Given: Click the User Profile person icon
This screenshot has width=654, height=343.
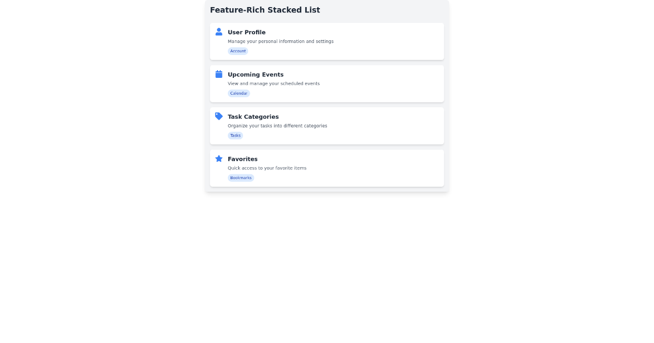Looking at the screenshot, I should click(219, 32).
